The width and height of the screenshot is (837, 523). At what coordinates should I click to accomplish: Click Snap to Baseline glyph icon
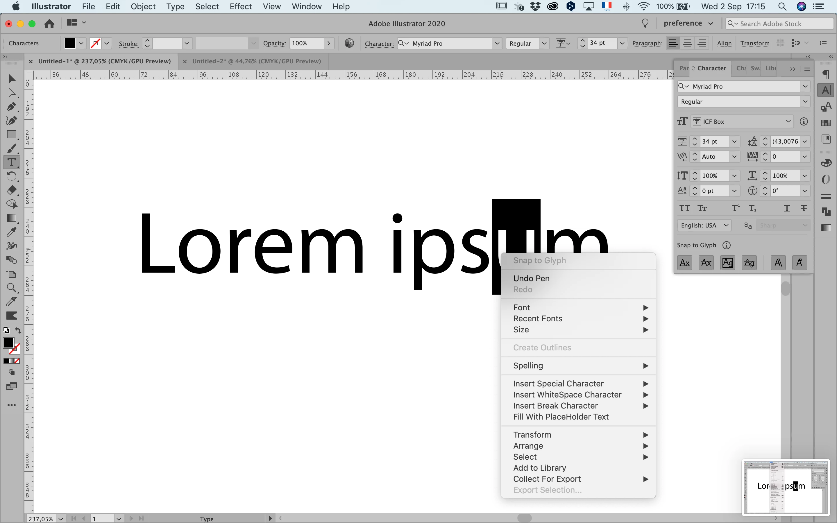click(x=684, y=263)
